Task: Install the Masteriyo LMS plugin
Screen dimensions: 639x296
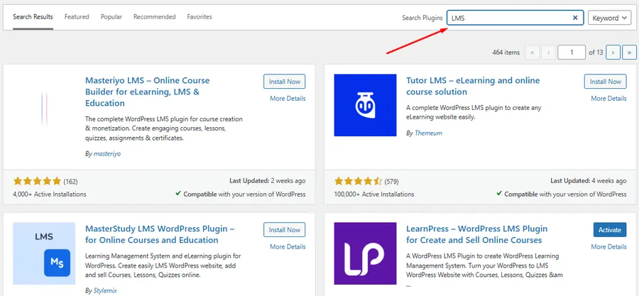Action: [x=284, y=82]
